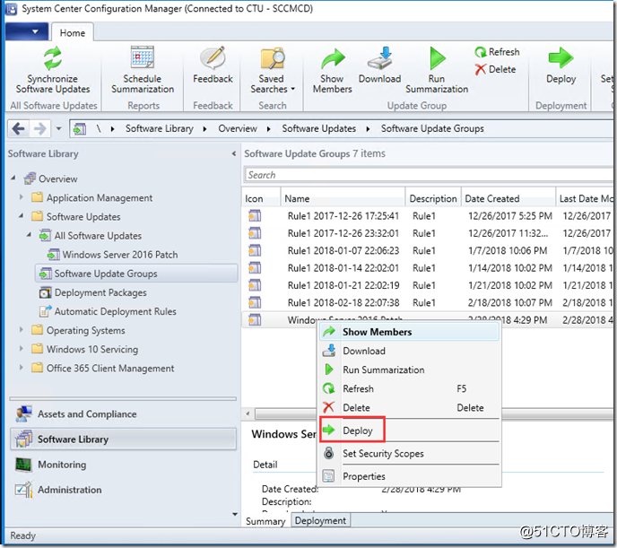Image resolution: width=617 pixels, height=548 pixels.
Task: Click icon of Rule1 2018-01-07 row
Action: (255, 250)
